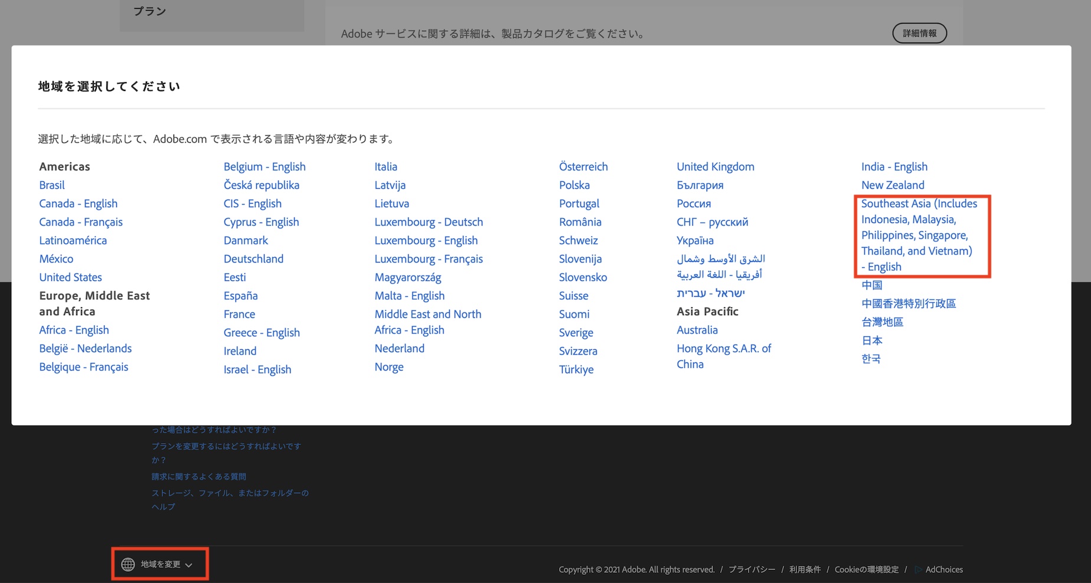This screenshot has width=1091, height=583.
Task: Select India - English region
Action: click(x=894, y=167)
